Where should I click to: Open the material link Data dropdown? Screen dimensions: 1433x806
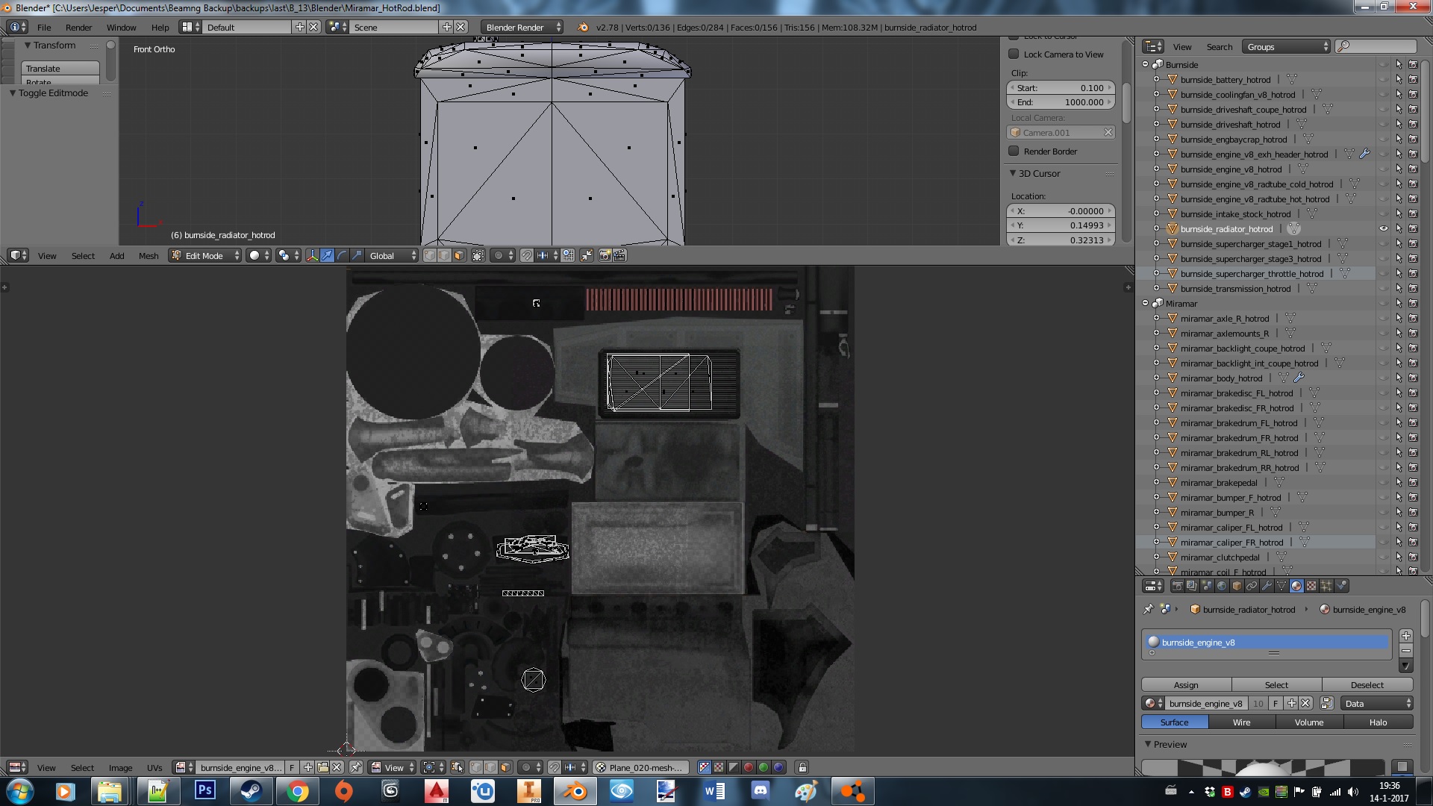point(1376,703)
